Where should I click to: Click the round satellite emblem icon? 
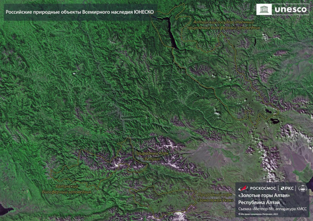(x=302, y=188)
